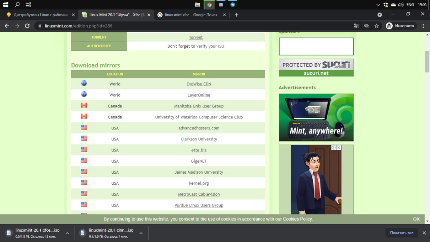This screenshot has width=430, height=242.
Task: Click the Sucuri protected badge
Action: click(316, 68)
